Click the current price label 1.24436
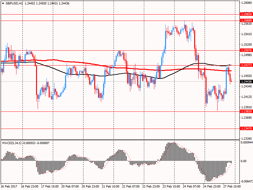This screenshot has height=190, width=253. pyautogui.click(x=246, y=82)
